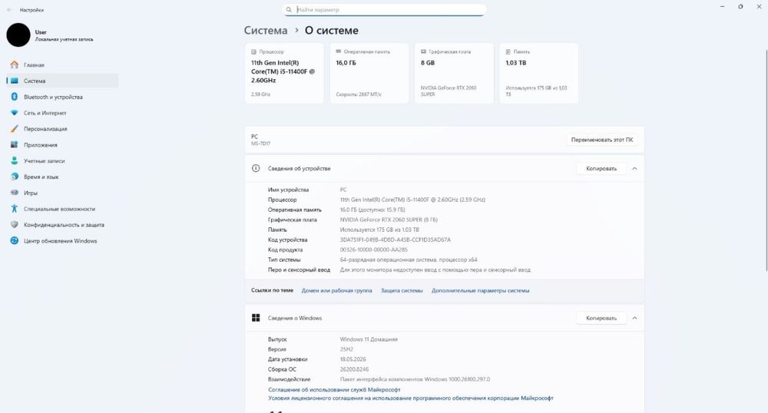Click the Конфиденциальность и защита shield icon

[x=14, y=225]
